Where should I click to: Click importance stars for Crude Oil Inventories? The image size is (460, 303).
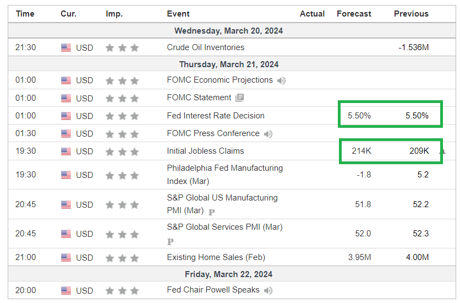[122, 47]
